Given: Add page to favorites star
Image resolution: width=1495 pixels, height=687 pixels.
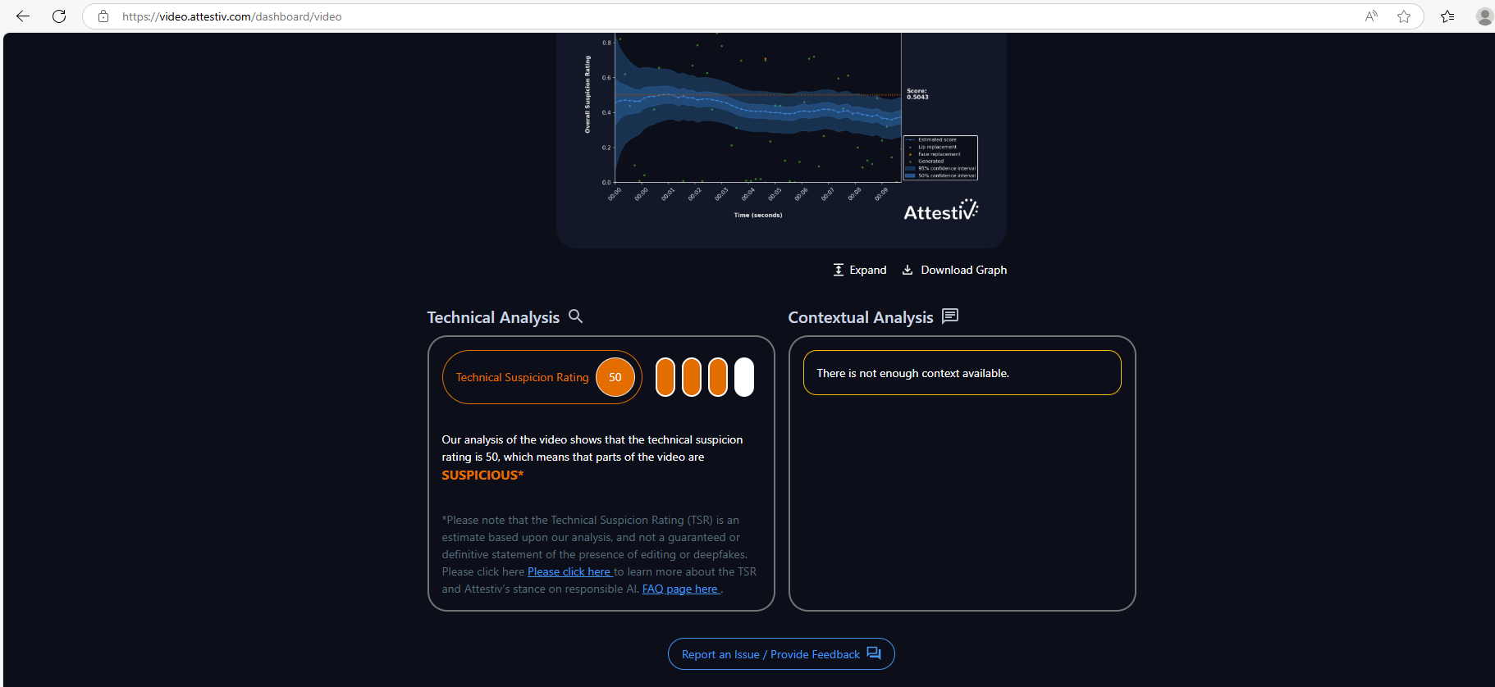Looking at the screenshot, I should point(1404,16).
